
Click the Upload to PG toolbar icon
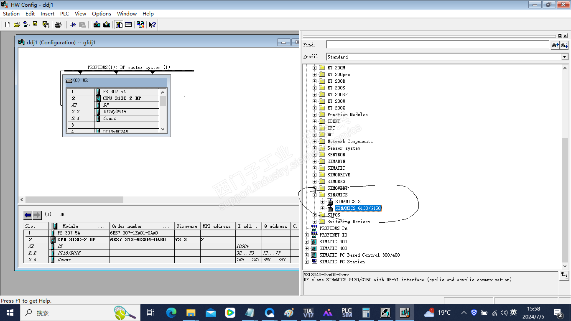tap(107, 25)
